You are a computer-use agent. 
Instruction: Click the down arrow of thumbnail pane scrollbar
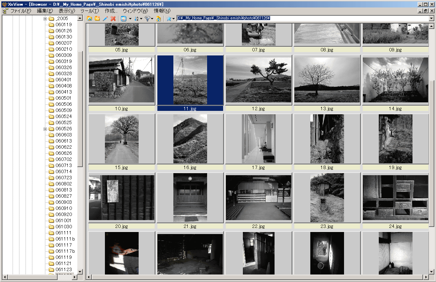[x=432, y=271]
